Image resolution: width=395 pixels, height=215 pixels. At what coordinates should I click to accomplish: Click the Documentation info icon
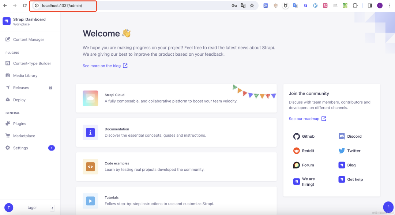point(90,133)
